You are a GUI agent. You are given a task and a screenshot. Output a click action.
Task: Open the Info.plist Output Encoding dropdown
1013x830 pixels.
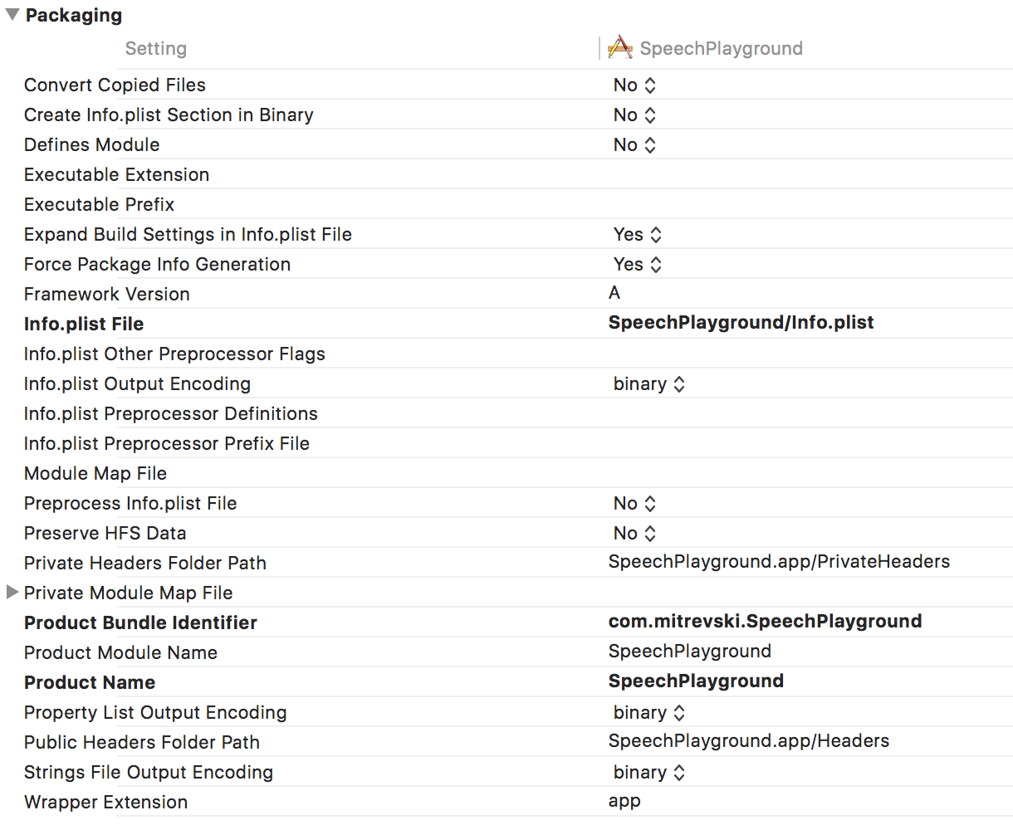pyautogui.click(x=679, y=383)
